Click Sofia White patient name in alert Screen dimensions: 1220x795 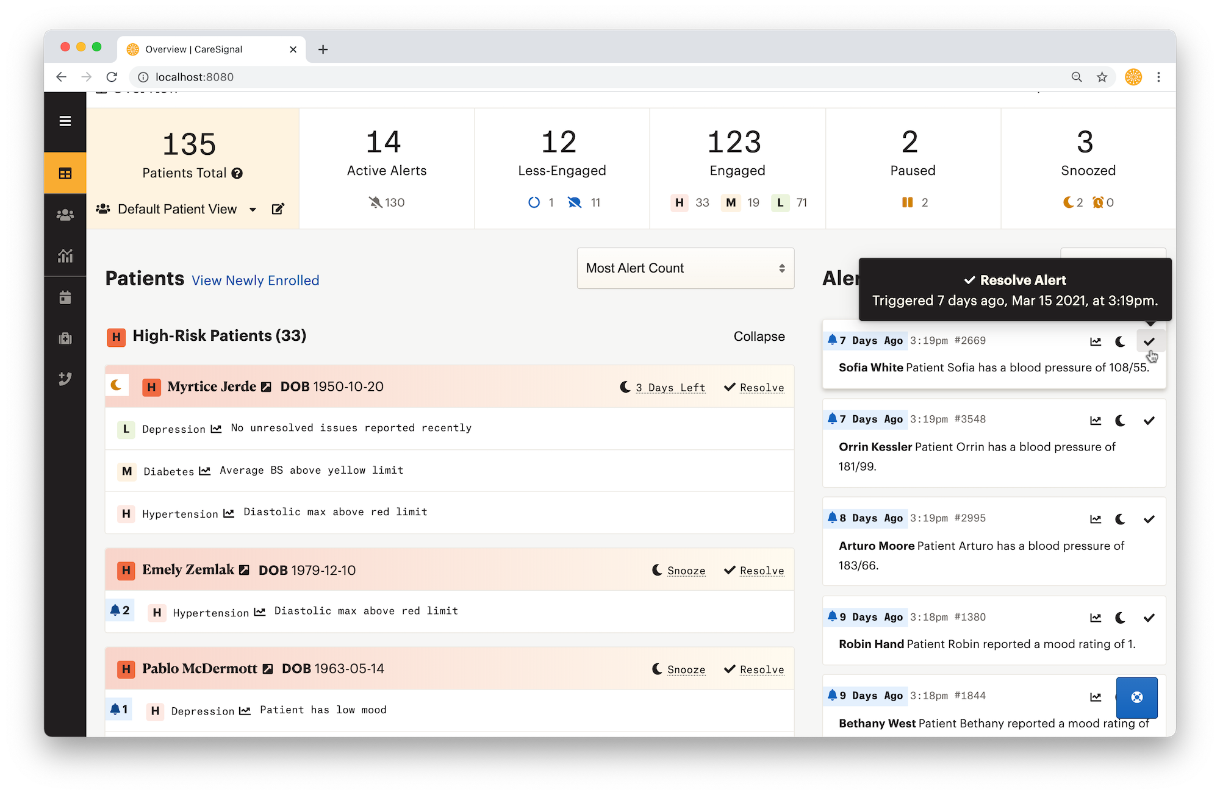coord(870,368)
